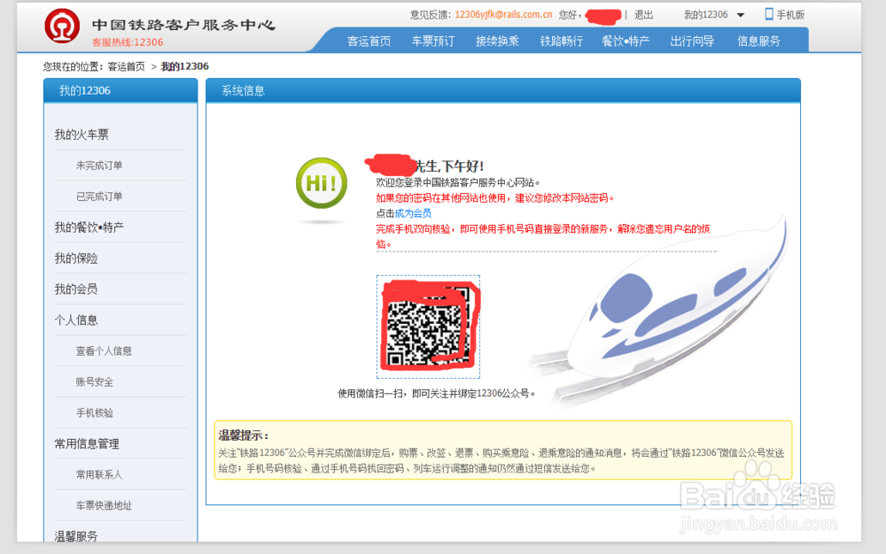Open 查看个人信息 in the sidebar
This screenshot has height=554, width=886.
coord(104,351)
